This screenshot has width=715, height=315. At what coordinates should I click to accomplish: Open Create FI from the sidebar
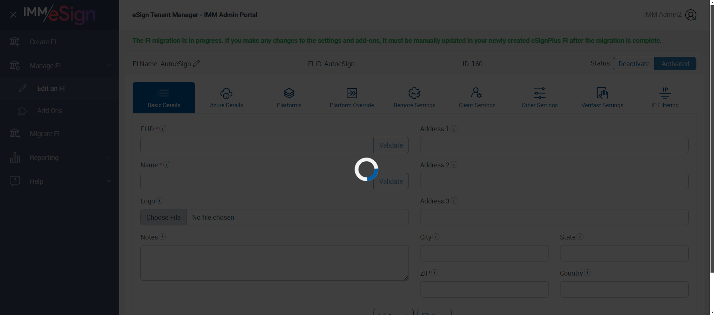point(43,42)
